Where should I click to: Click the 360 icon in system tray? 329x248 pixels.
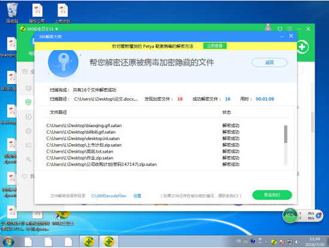pyautogui.click(x=274, y=242)
